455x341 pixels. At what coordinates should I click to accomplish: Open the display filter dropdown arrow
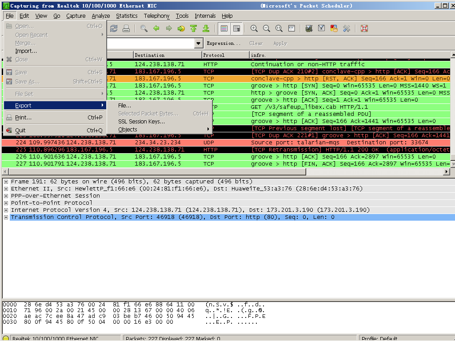point(199,43)
